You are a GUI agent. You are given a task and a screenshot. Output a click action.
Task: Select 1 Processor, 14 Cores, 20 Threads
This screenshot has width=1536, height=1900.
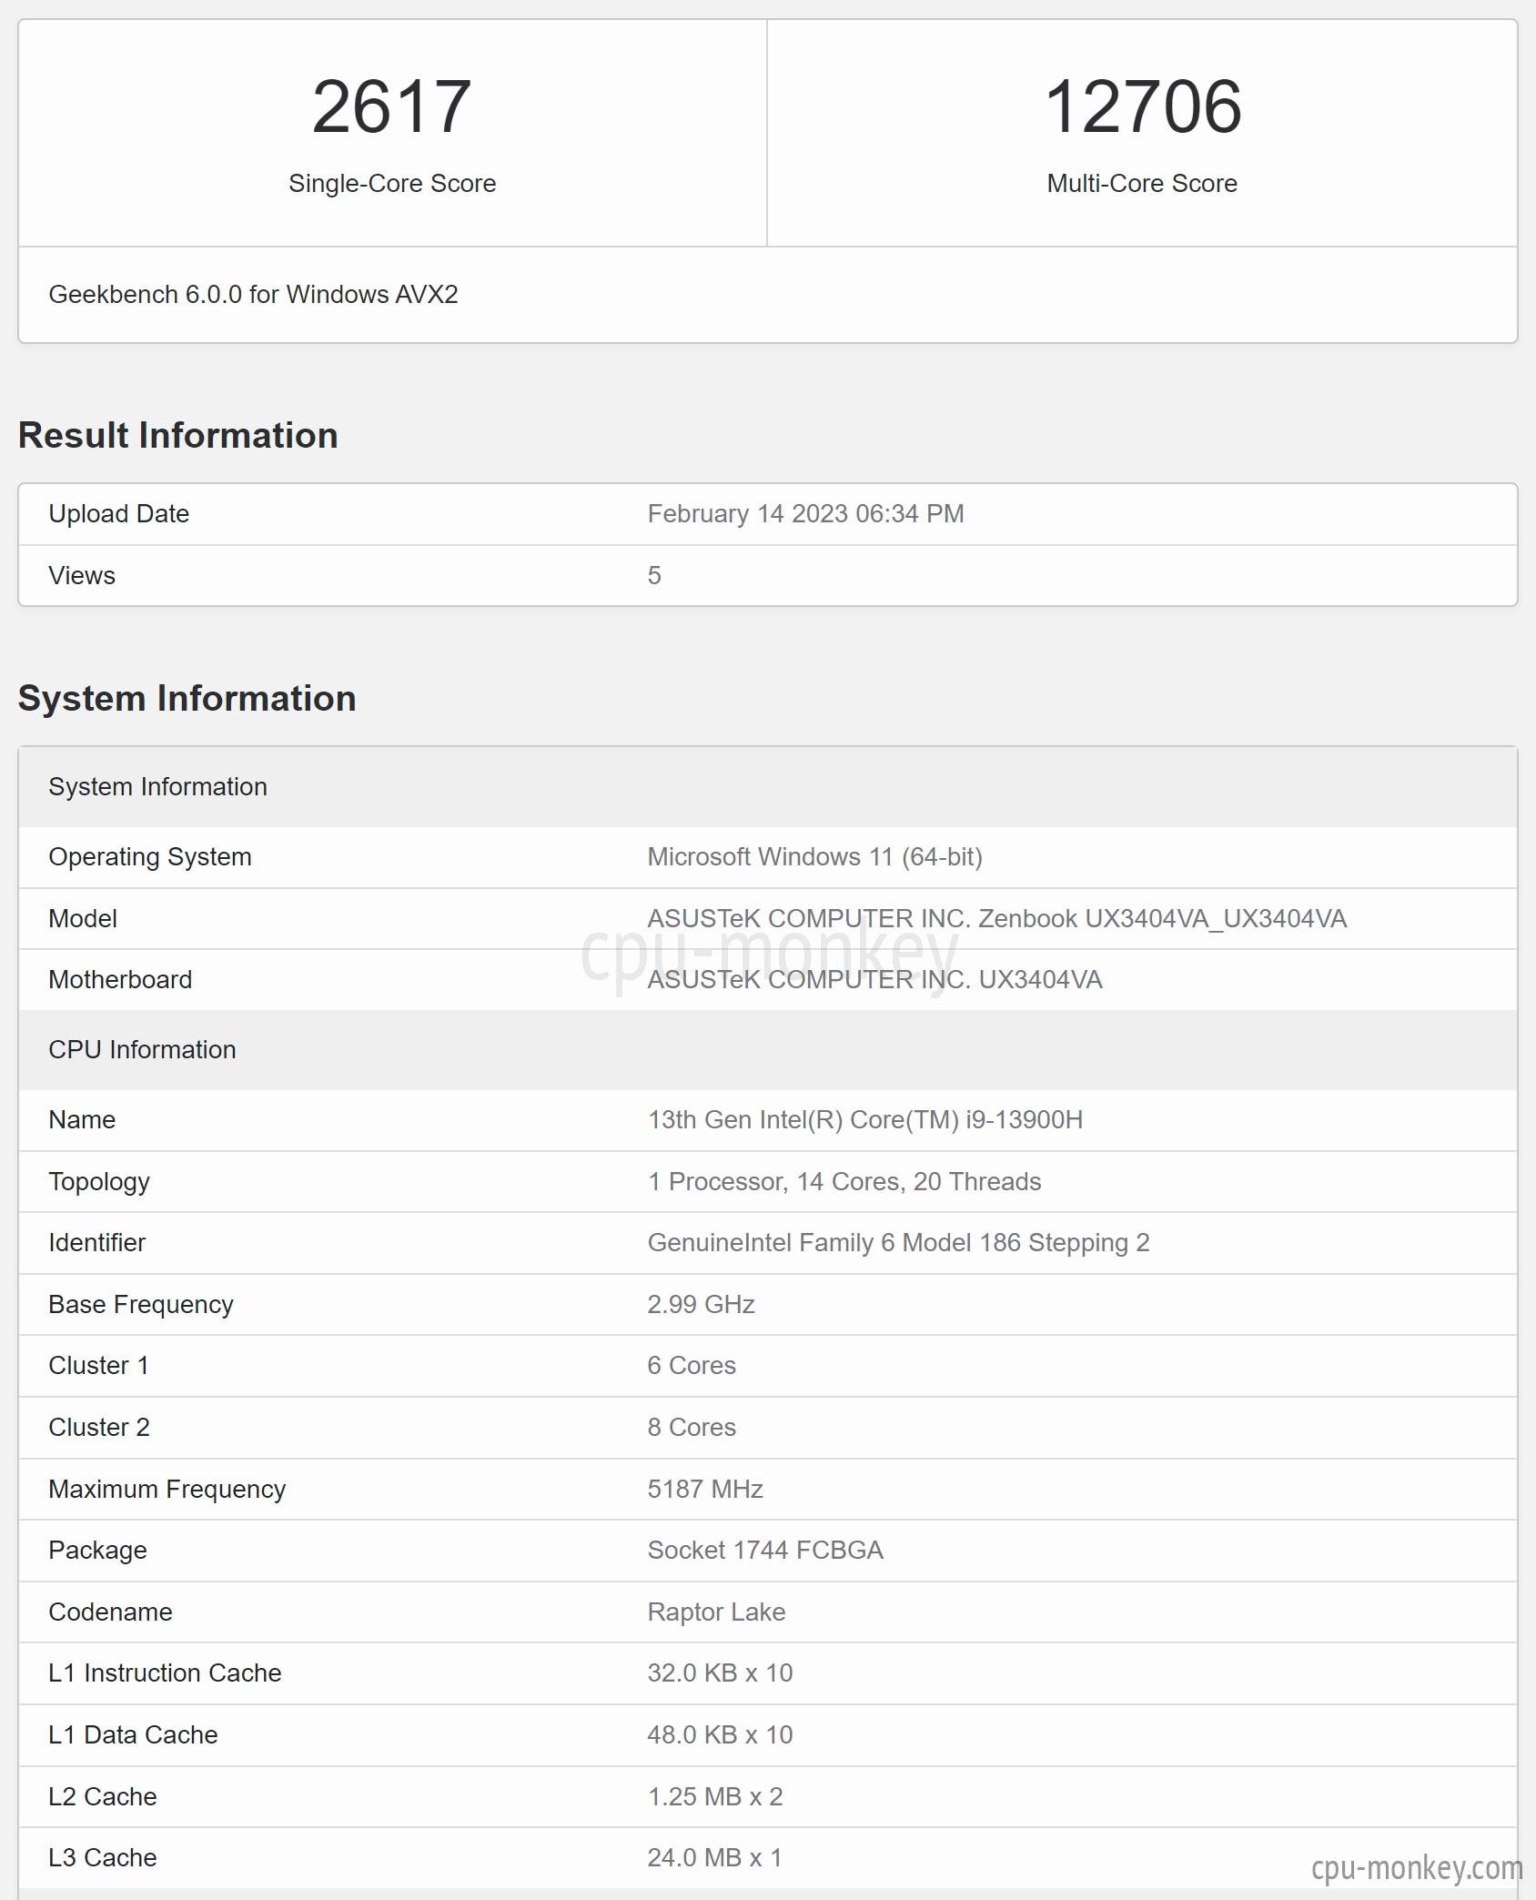(x=844, y=1181)
